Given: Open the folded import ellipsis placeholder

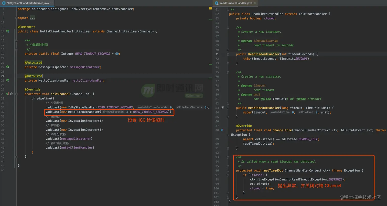Looking at the screenshot, I should 33,18.
